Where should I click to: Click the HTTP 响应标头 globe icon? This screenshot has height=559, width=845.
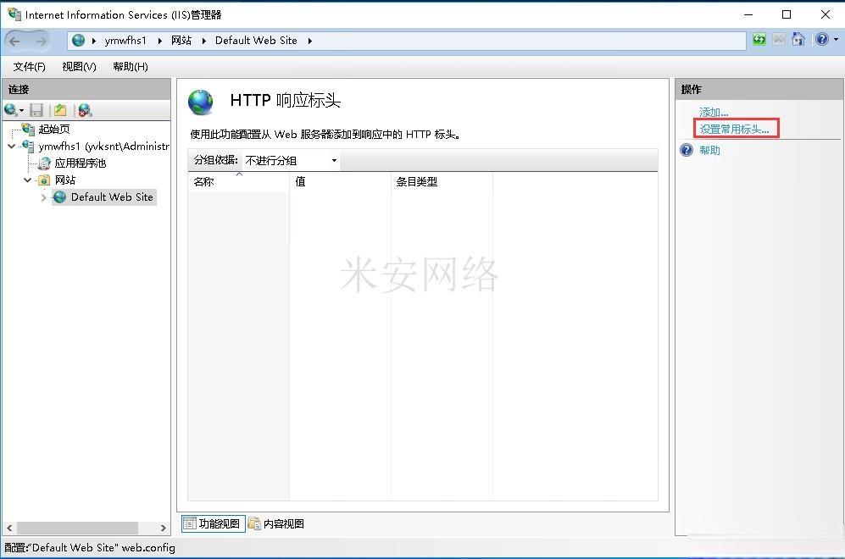point(201,102)
